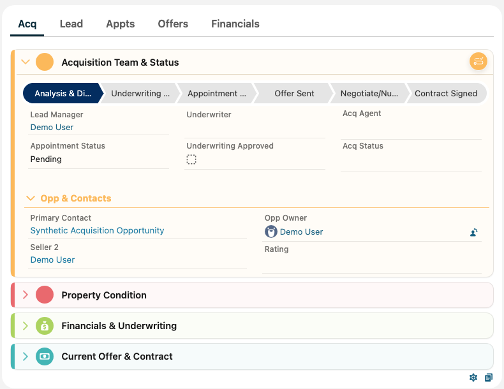
Task: Select the Appointment ... path stage
Action: point(217,94)
